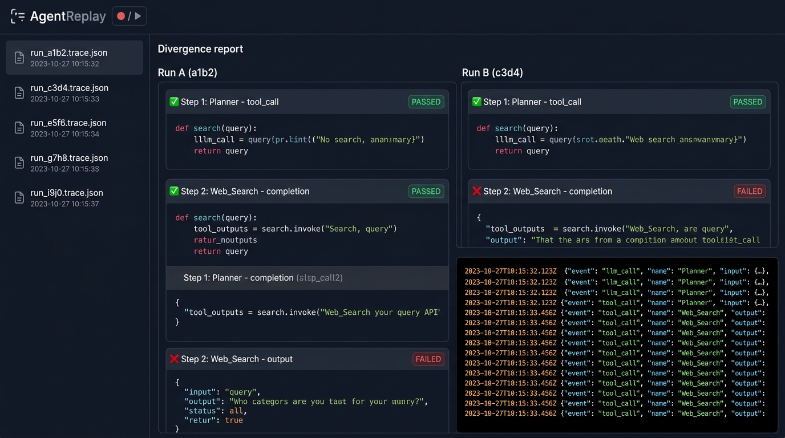785x438 pixels.
Task: Click PASSED badge on Run B Step 1
Action: [748, 102]
